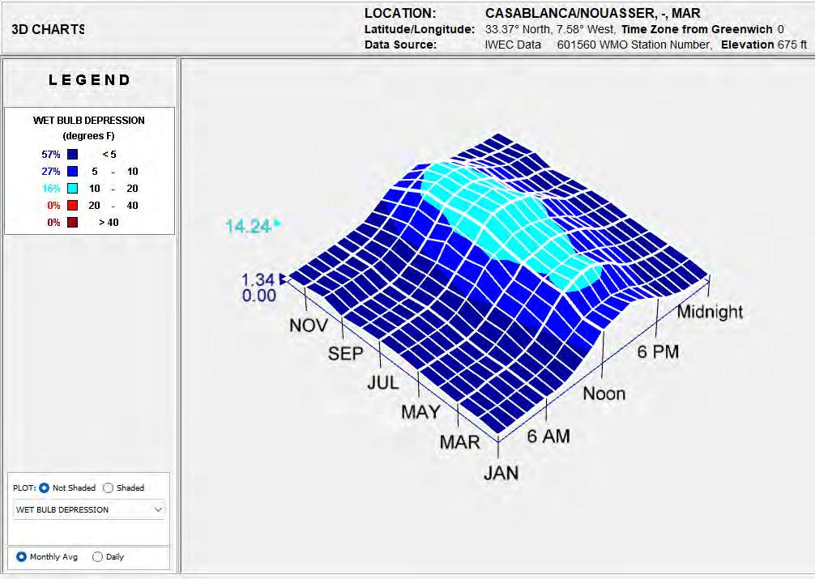Click the LEGEND heading

[89, 80]
